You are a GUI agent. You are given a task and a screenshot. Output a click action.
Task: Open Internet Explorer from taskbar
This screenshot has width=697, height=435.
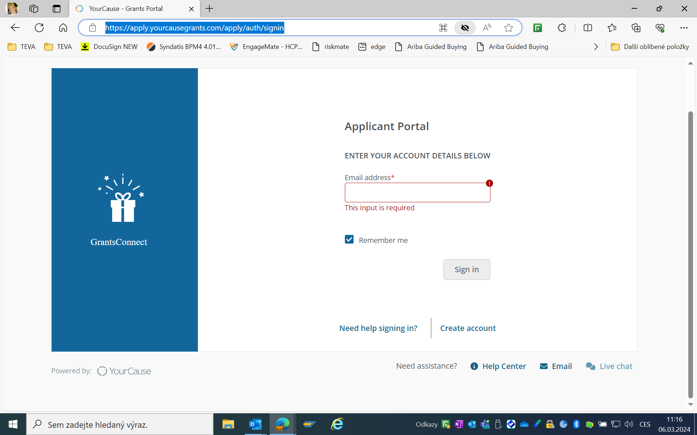point(337,424)
